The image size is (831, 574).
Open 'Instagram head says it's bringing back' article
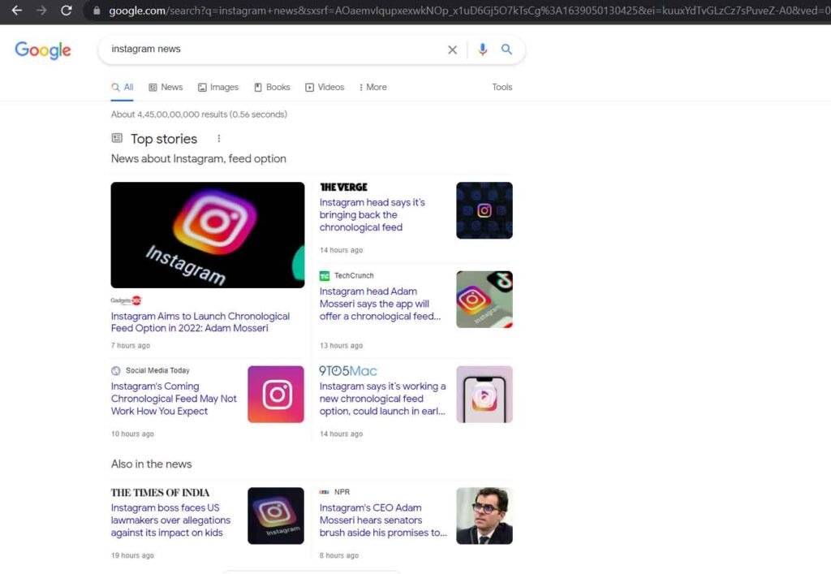[372, 214]
